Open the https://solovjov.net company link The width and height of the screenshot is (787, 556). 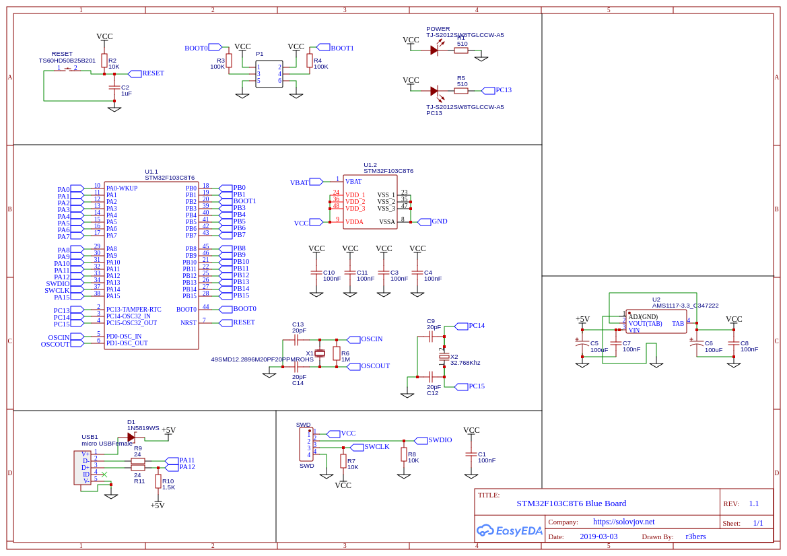pos(624,522)
